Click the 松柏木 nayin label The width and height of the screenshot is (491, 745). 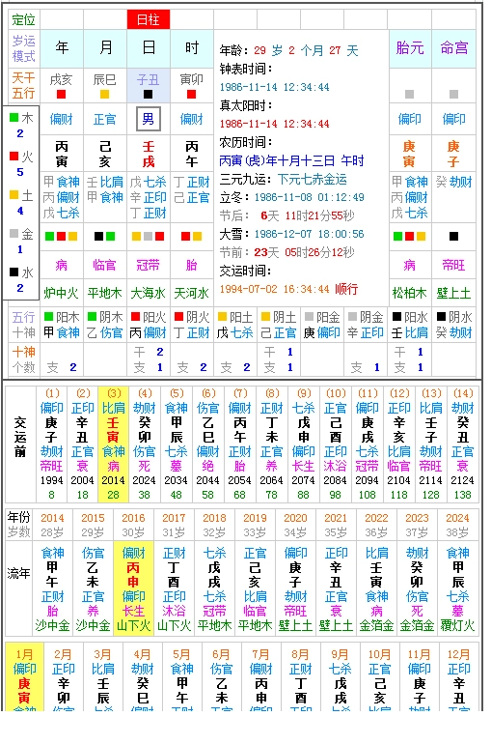coord(409,293)
